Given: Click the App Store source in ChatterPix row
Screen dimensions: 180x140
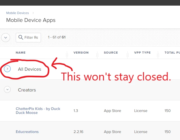Looking at the screenshot, I should tap(113, 111).
